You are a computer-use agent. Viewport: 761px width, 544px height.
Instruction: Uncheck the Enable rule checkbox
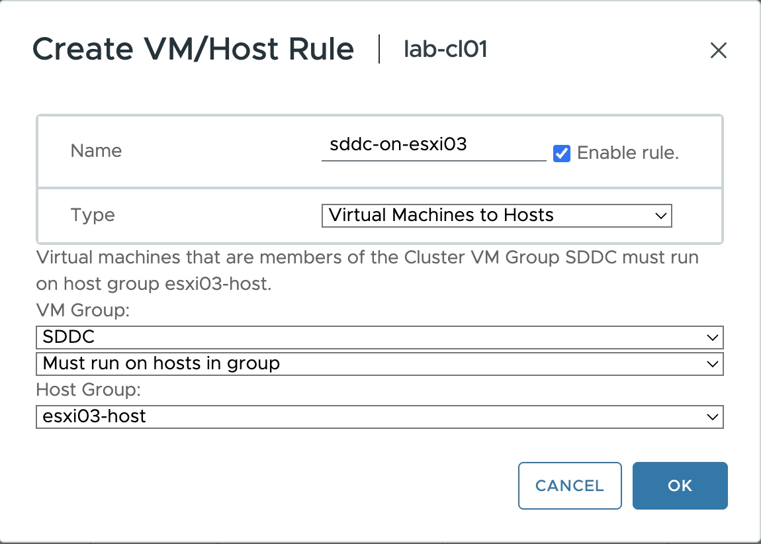coord(562,154)
